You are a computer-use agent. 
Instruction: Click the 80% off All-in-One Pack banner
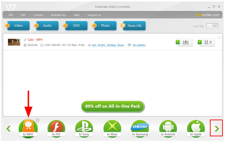coord(113,106)
